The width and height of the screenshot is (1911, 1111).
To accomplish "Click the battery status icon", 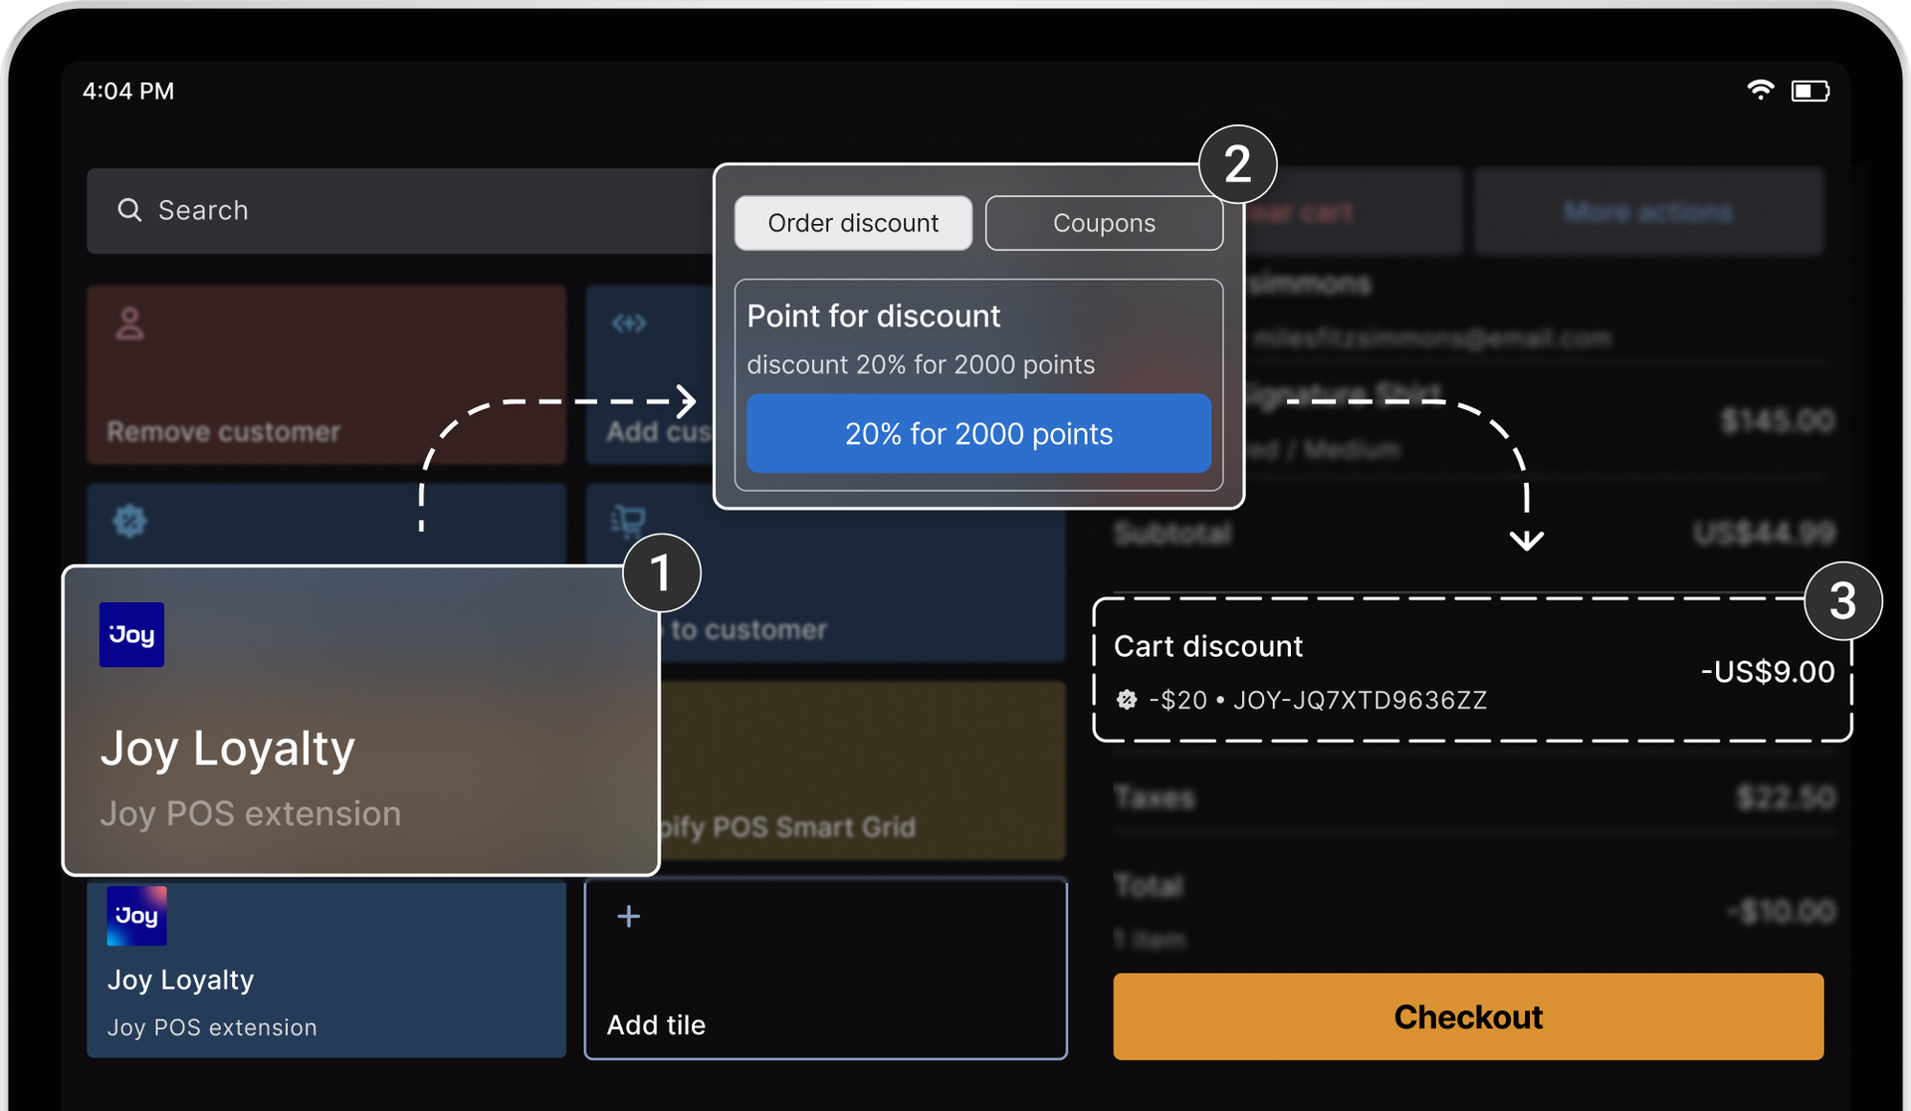I will [1809, 91].
